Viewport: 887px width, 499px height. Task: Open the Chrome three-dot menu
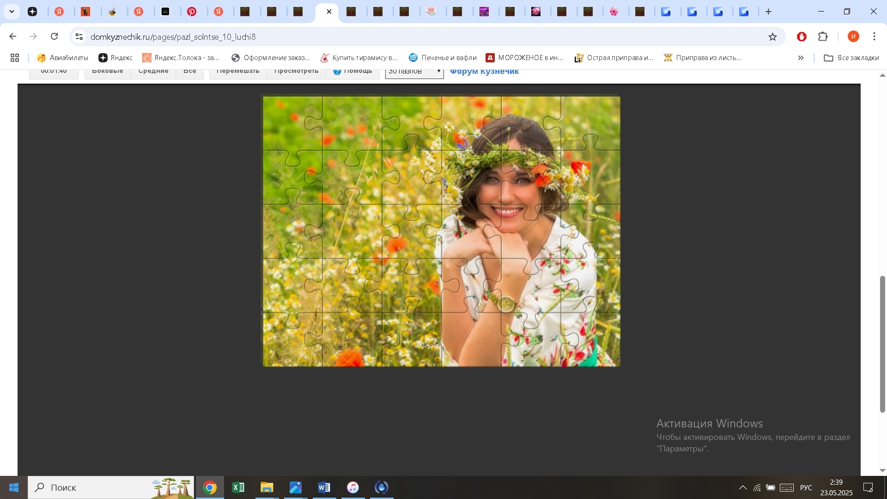pyautogui.click(x=874, y=37)
